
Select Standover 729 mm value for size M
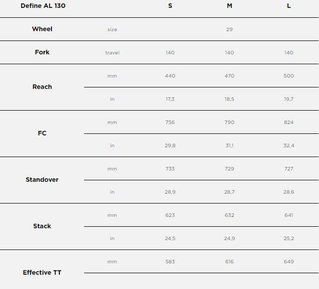pyautogui.click(x=229, y=168)
